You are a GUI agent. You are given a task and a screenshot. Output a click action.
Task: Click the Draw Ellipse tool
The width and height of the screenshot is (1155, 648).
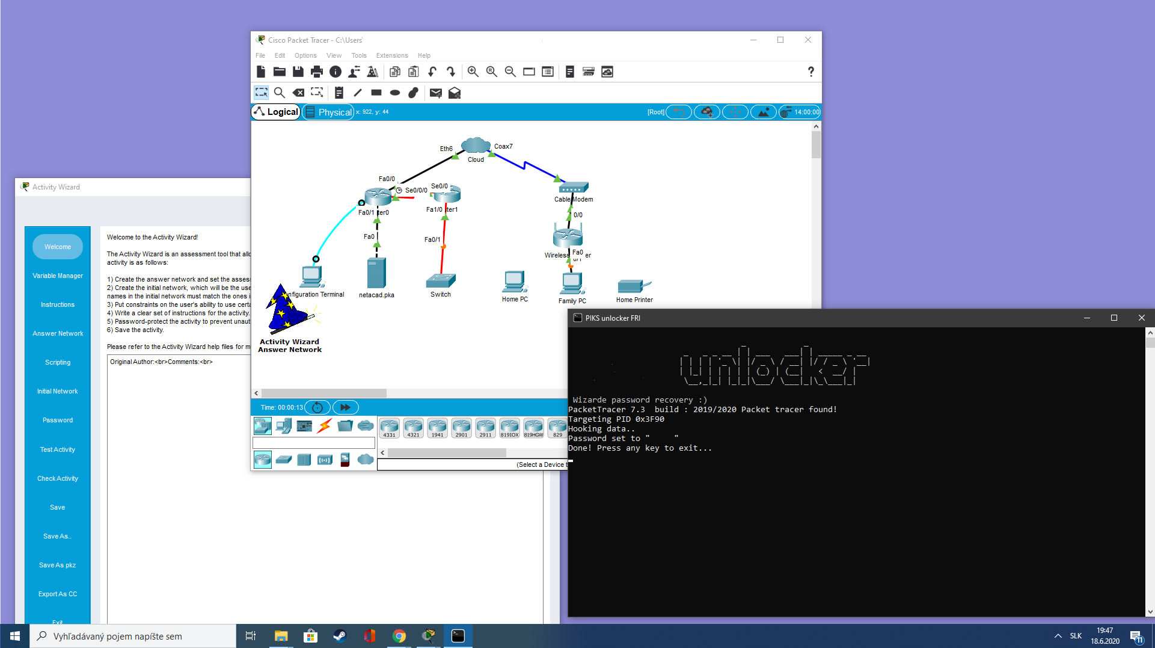[395, 93]
